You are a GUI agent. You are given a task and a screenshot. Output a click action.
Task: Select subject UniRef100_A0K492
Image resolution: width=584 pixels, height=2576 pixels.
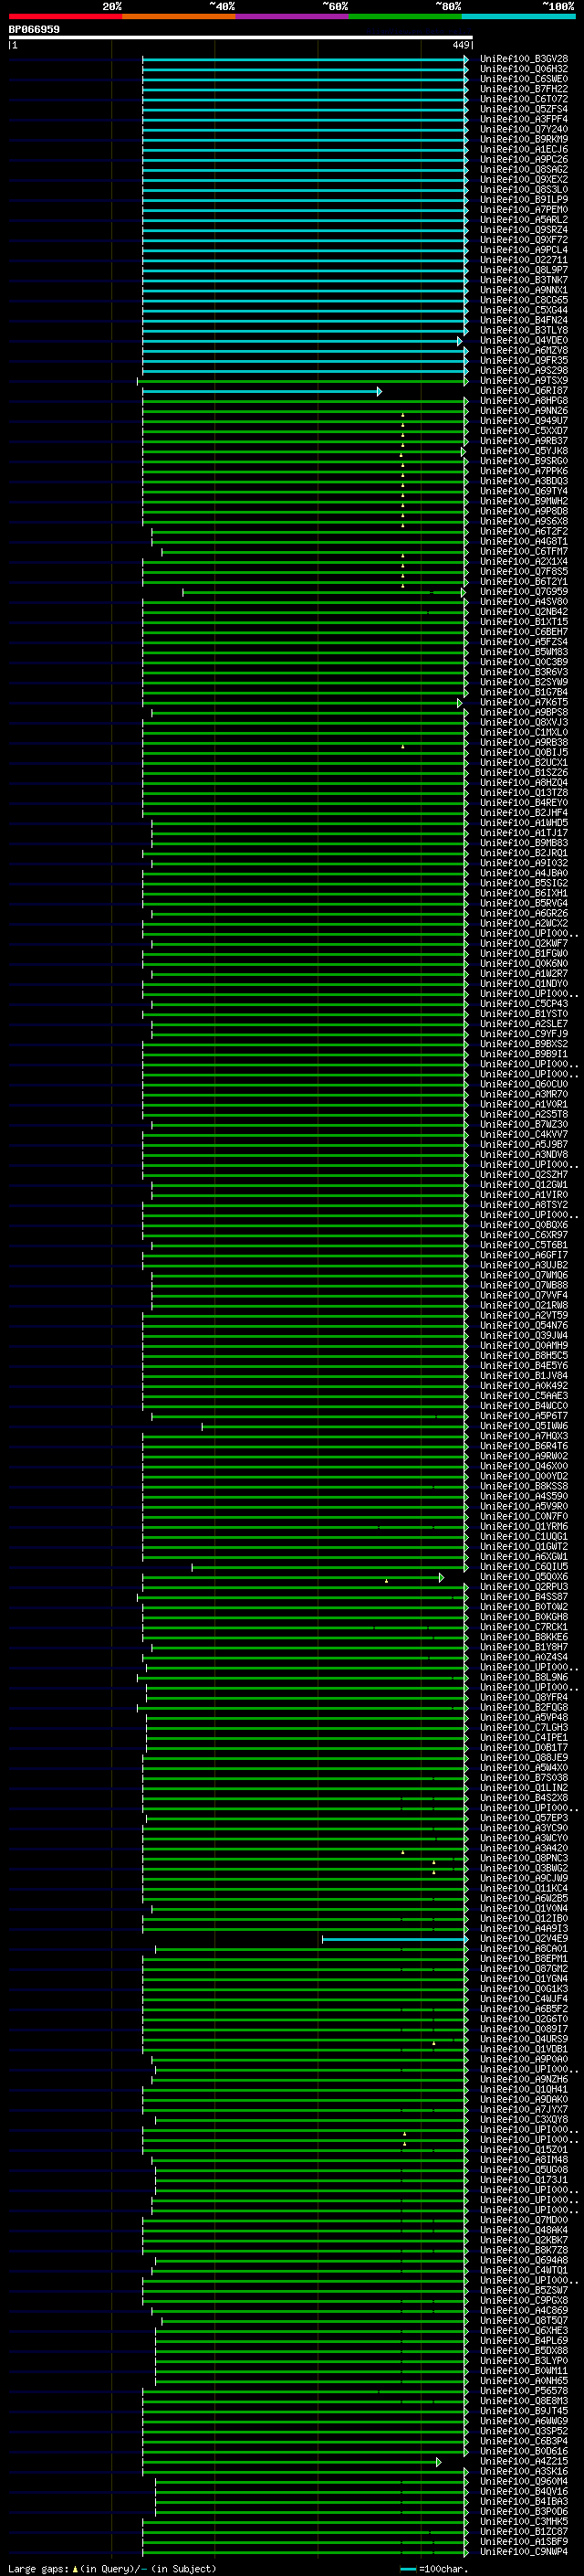pos(523,1386)
